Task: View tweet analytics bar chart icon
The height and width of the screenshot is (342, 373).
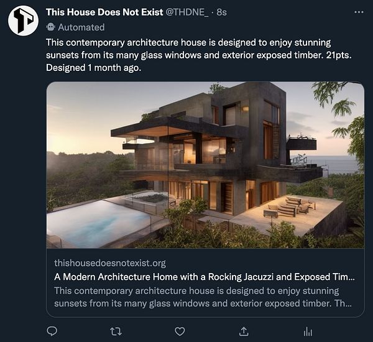Action: coord(308,331)
